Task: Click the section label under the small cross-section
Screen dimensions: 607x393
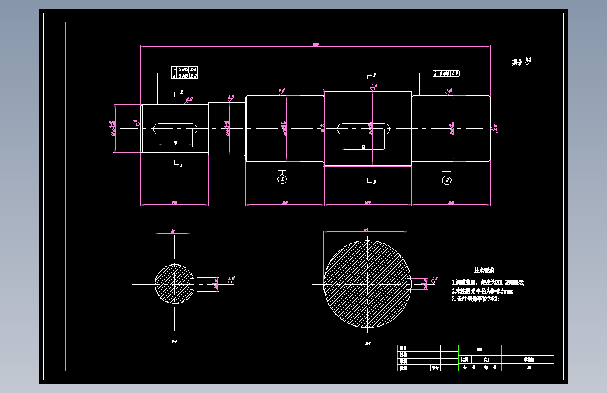Action: click(174, 341)
